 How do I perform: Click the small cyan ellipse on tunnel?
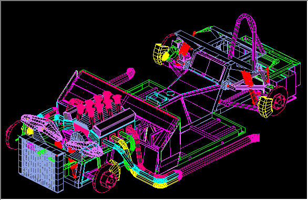(x=171, y=93)
